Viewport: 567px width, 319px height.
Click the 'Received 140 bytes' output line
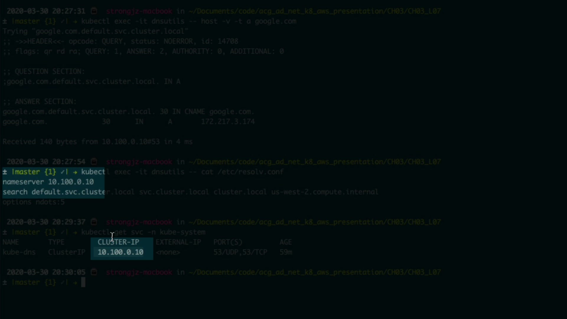tap(97, 142)
